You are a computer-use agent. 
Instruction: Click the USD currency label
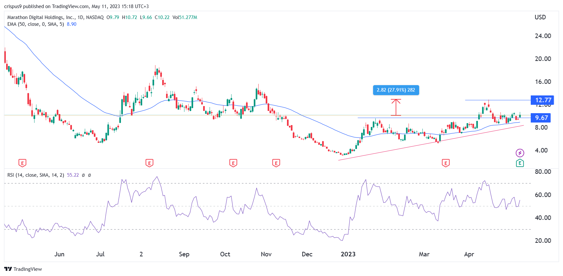(540, 17)
